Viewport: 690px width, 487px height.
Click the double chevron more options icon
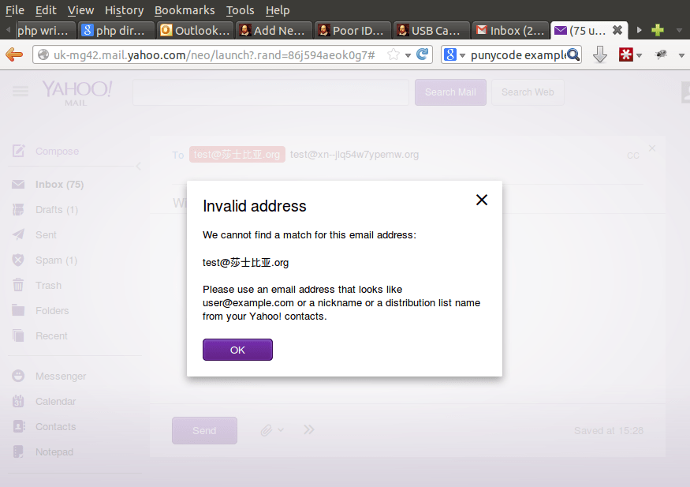pos(309,429)
